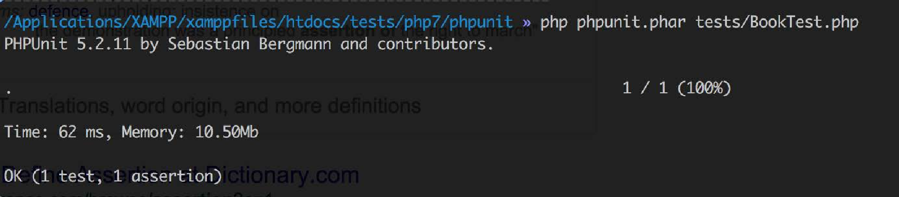Click tests/BookTest.php in the command
The image size is (899, 197).
[x=777, y=22]
